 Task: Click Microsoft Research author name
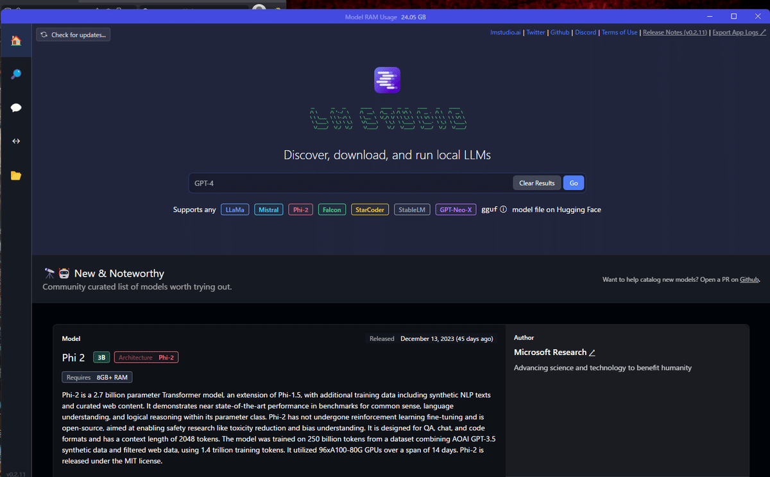(550, 352)
